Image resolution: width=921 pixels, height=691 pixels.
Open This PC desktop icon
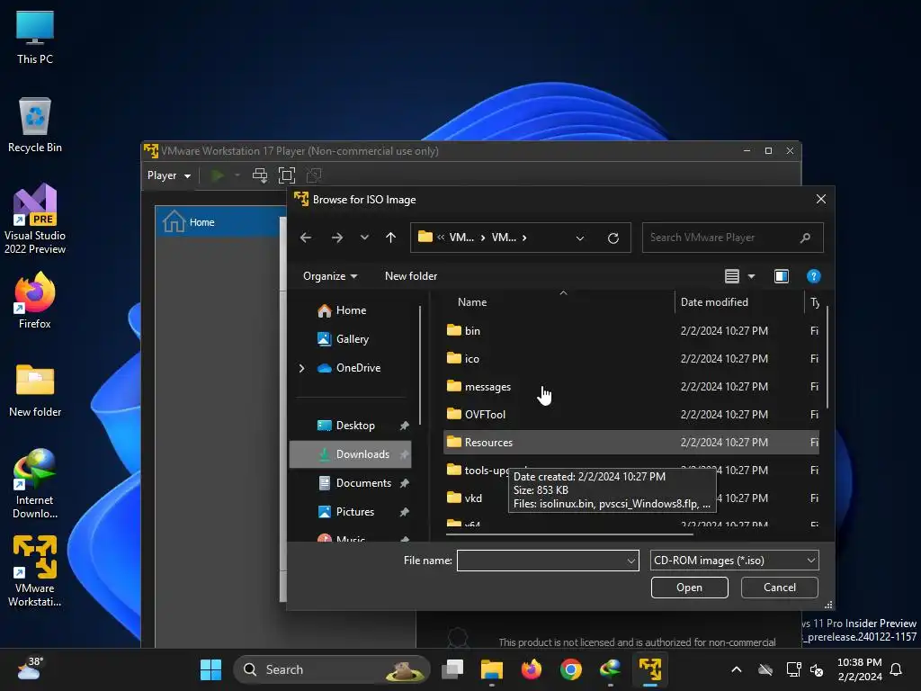pyautogui.click(x=35, y=38)
